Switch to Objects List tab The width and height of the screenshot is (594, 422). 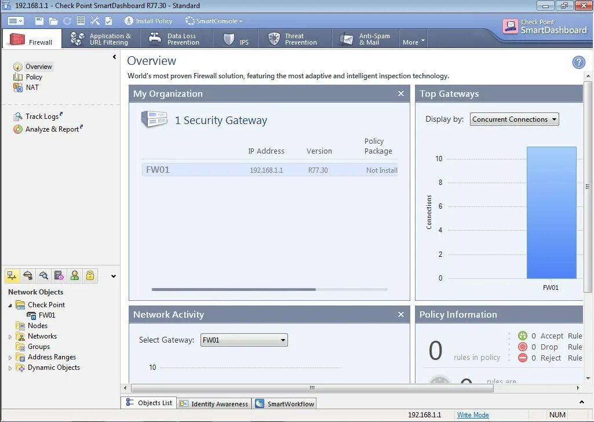pos(149,403)
